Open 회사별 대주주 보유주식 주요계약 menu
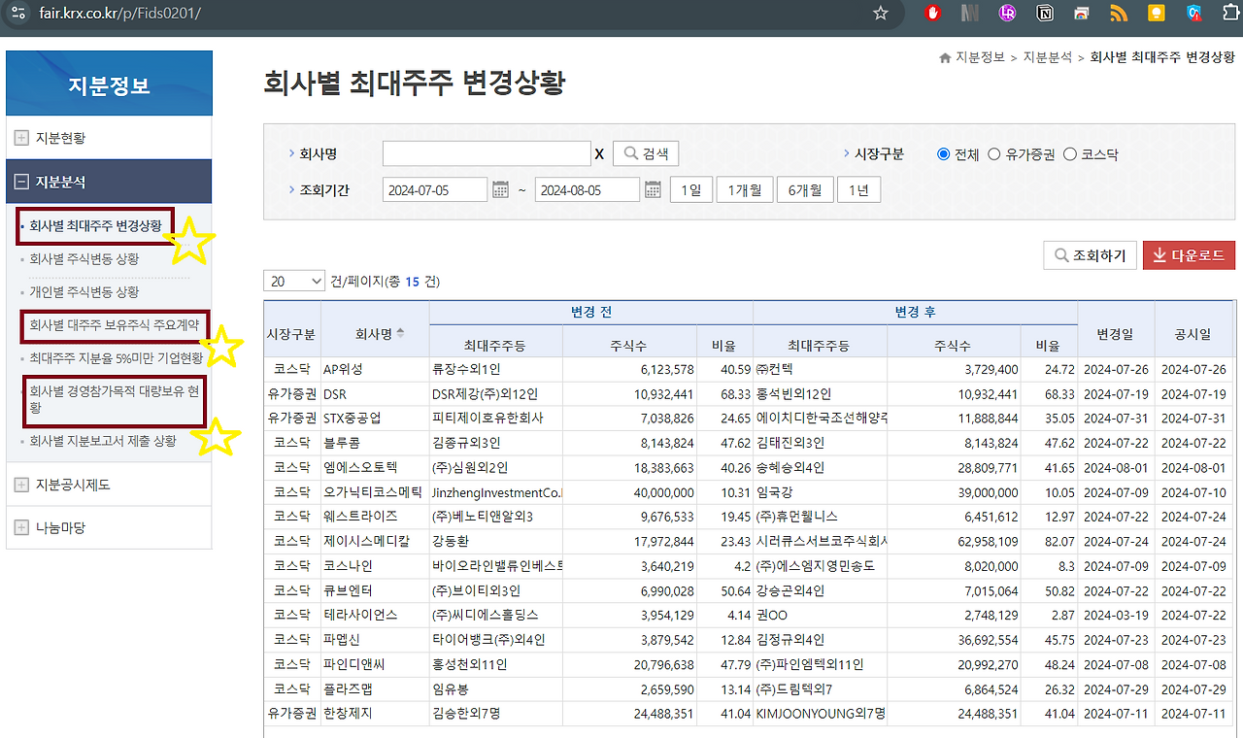Screen dimensions: 1243x738 [114, 325]
